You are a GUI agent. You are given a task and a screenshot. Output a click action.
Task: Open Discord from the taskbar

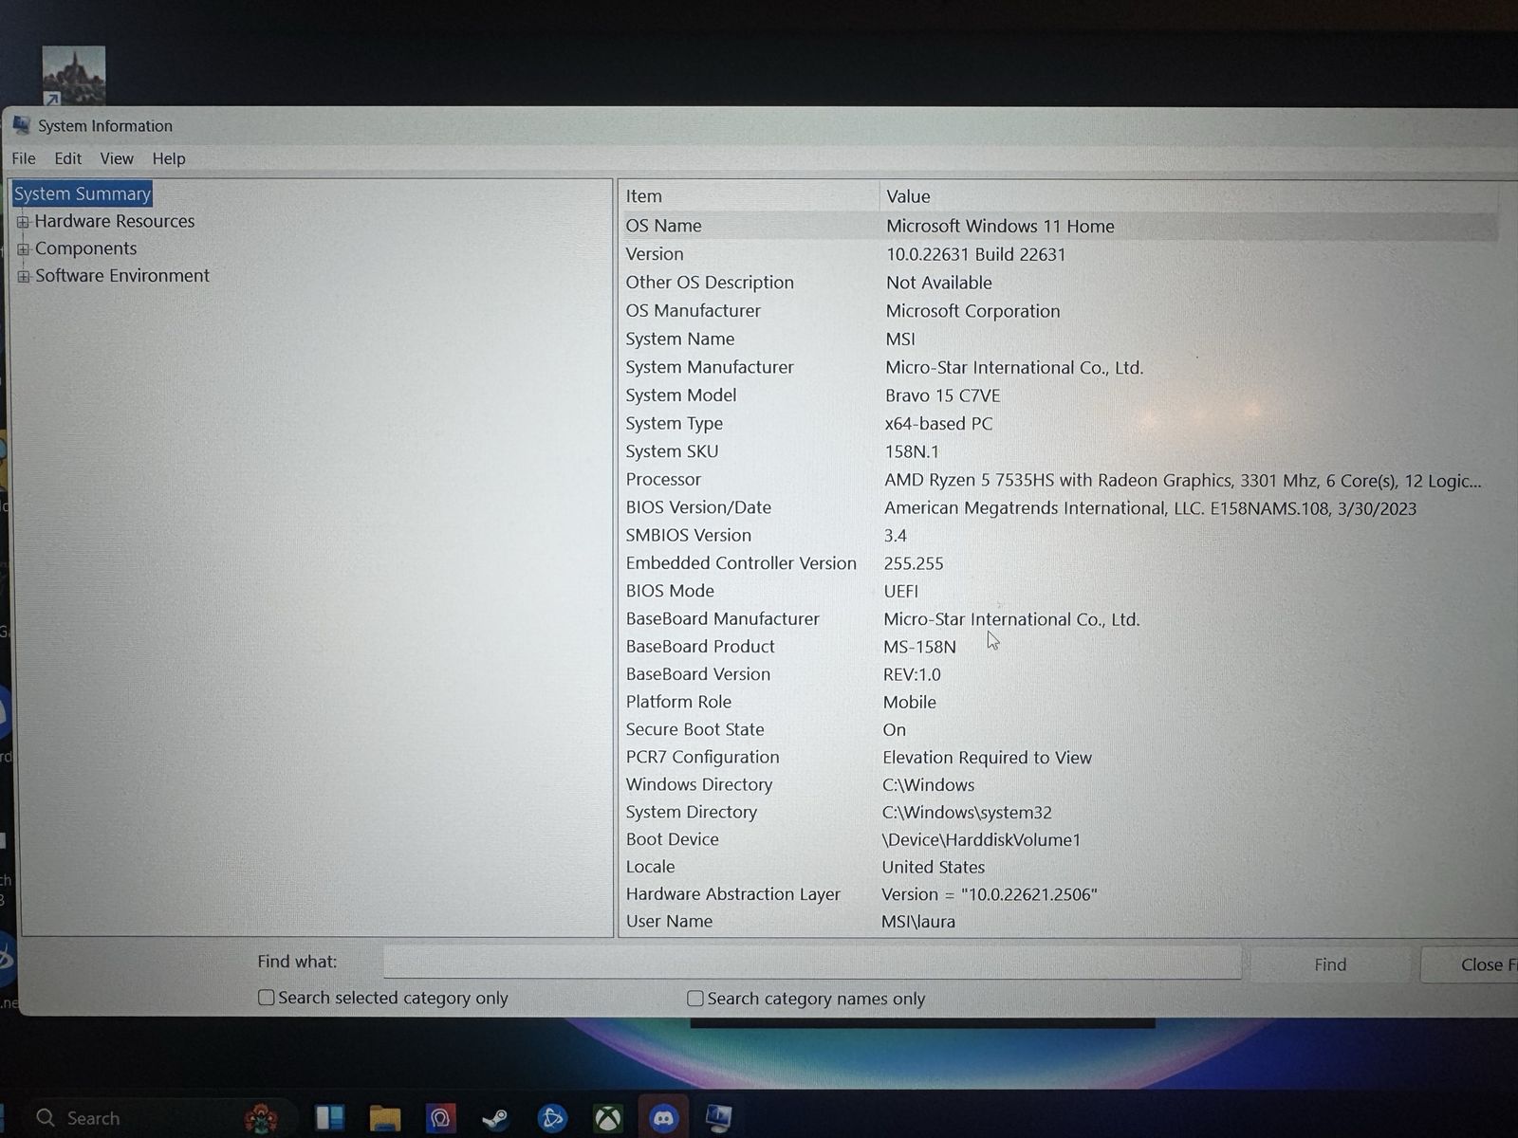pyautogui.click(x=663, y=1119)
